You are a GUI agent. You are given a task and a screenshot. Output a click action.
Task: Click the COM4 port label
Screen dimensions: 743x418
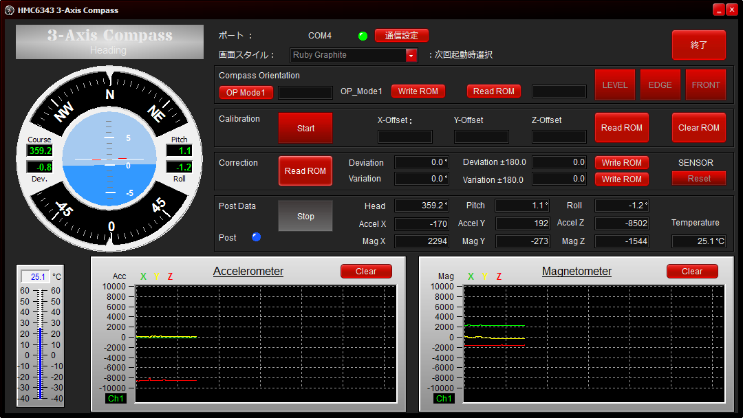(320, 36)
